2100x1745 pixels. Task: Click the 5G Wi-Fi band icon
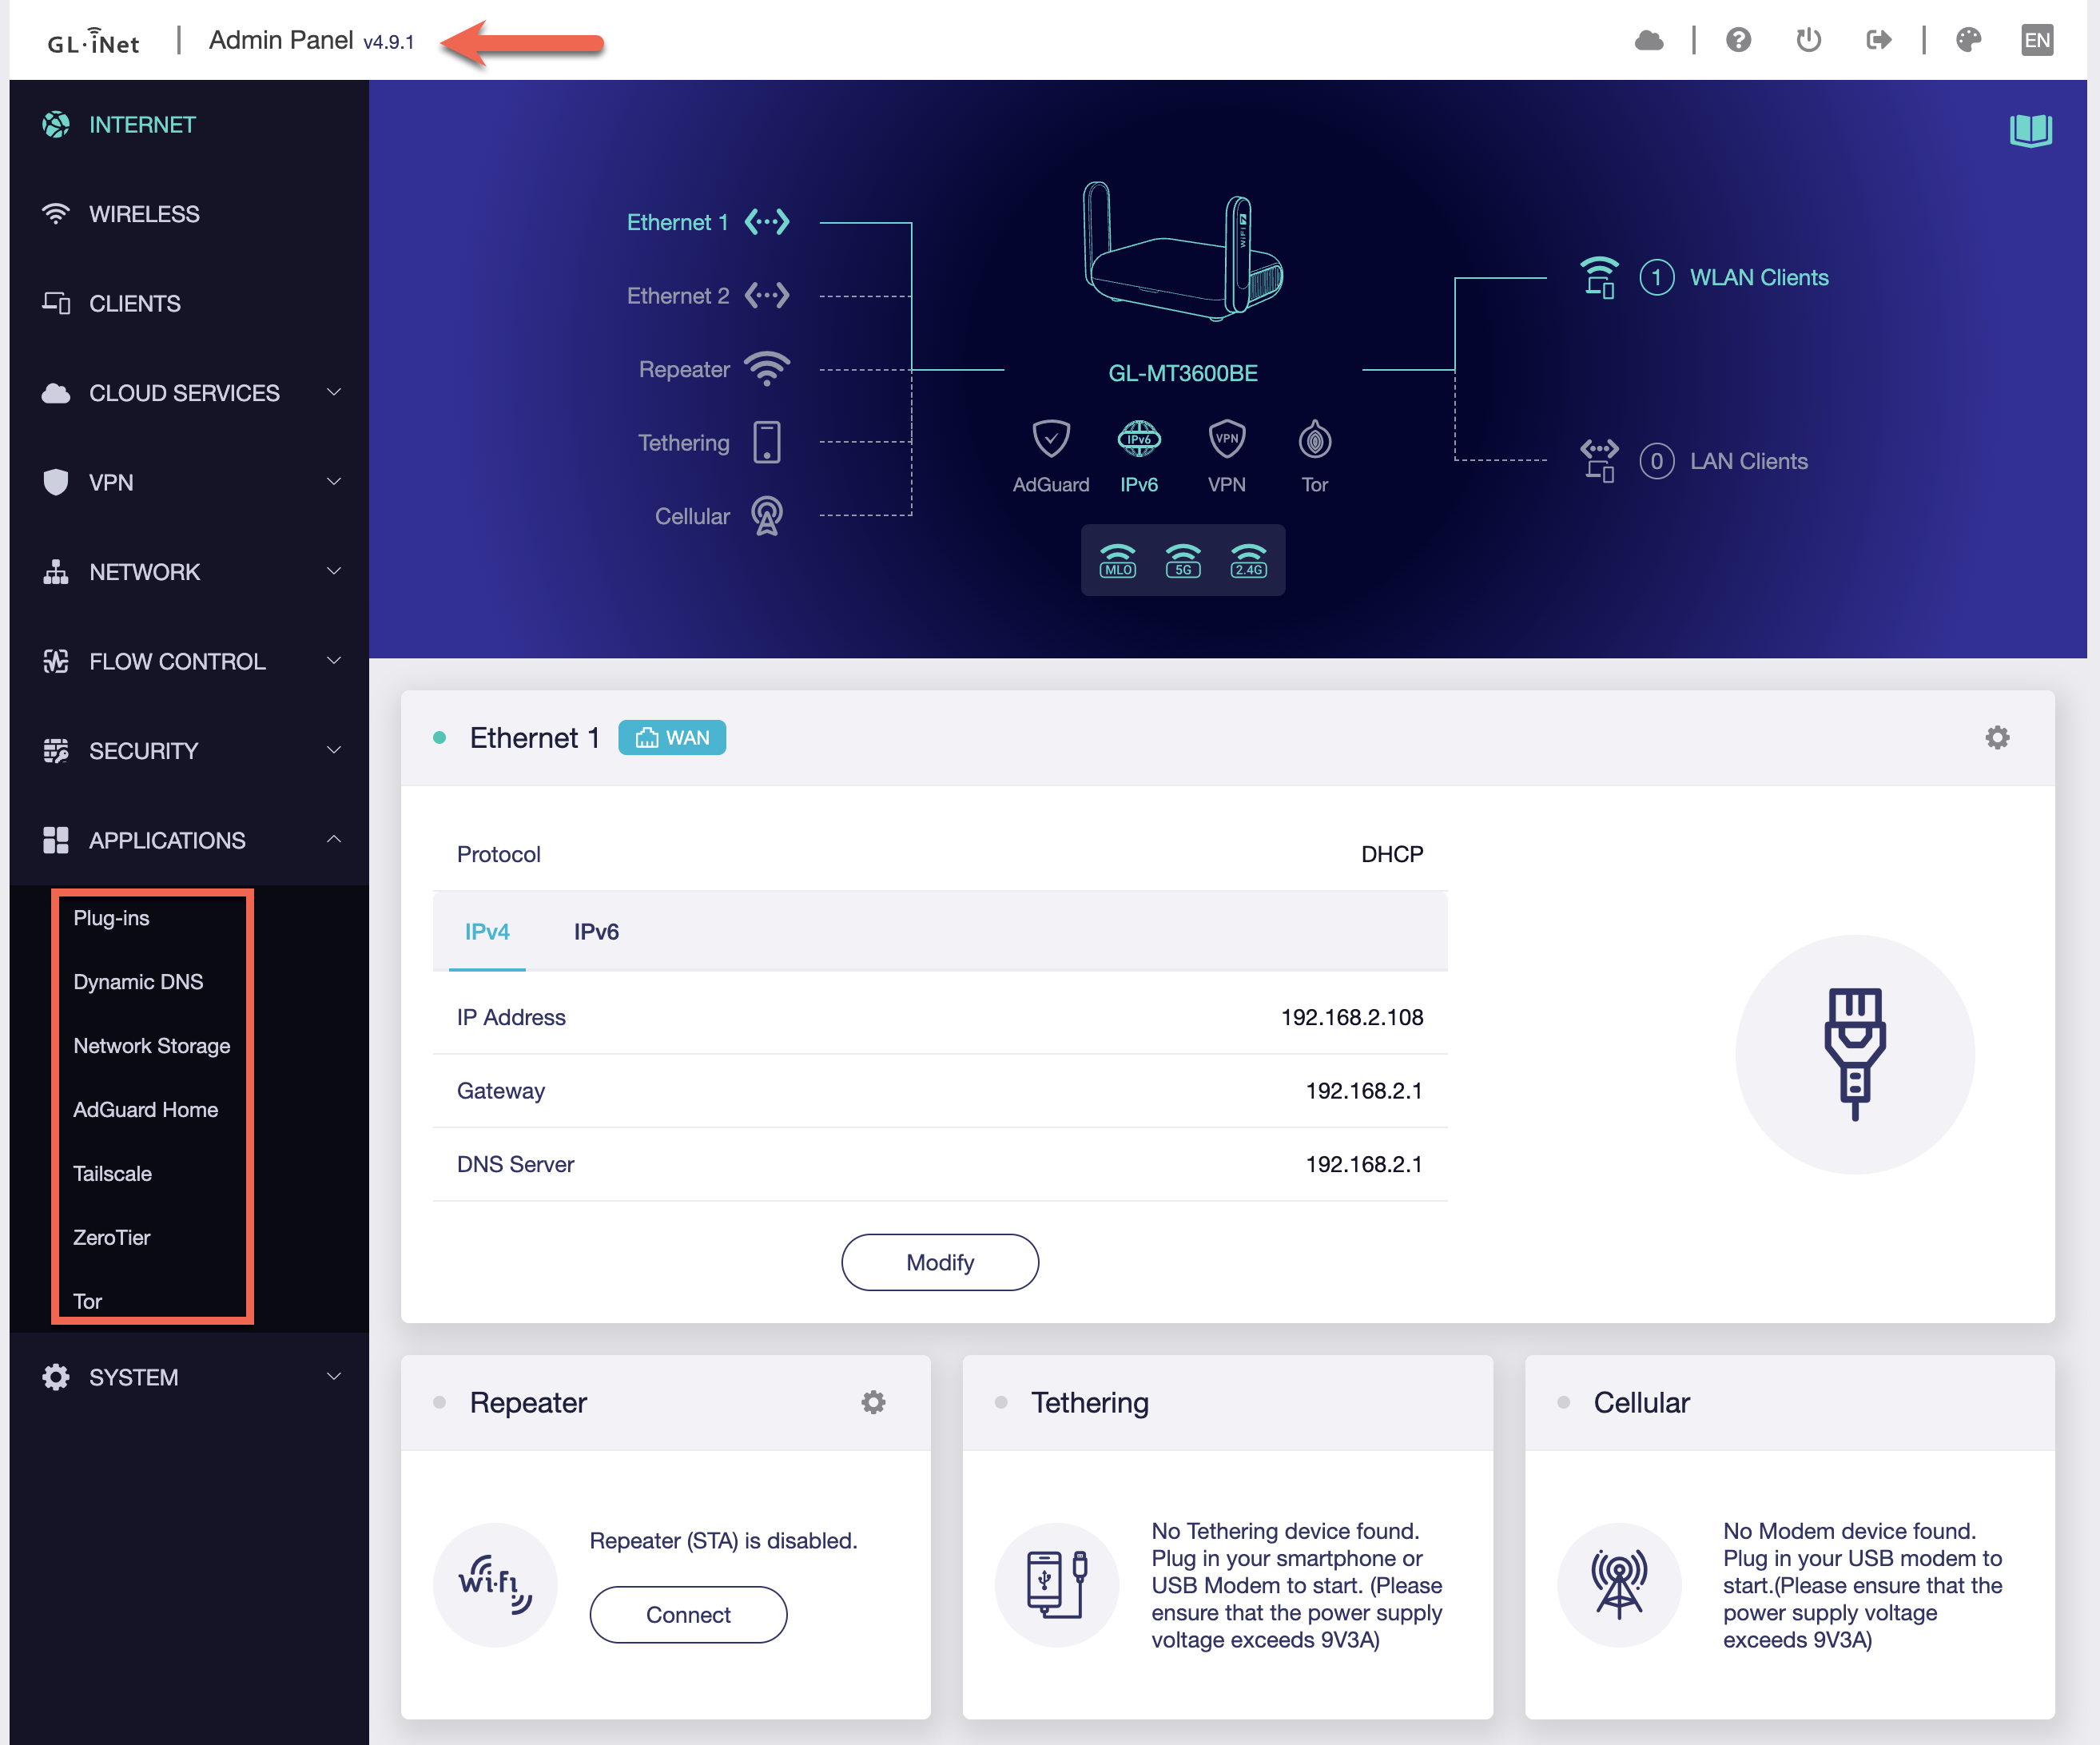tap(1183, 561)
